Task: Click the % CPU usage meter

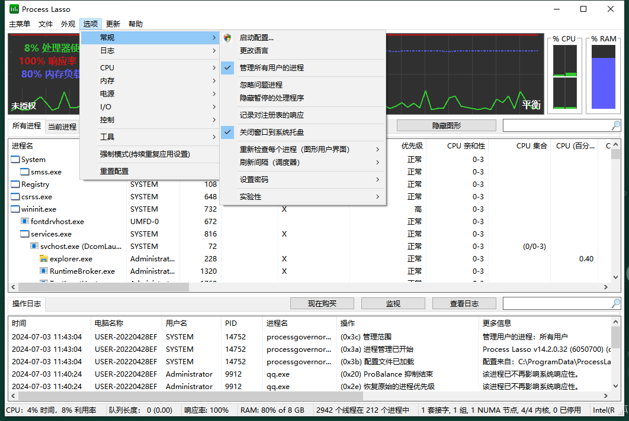Action: (x=565, y=77)
